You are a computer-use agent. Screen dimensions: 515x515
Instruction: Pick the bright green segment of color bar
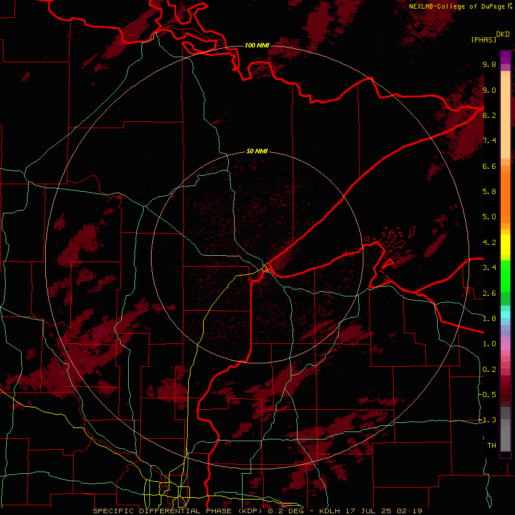(505, 276)
